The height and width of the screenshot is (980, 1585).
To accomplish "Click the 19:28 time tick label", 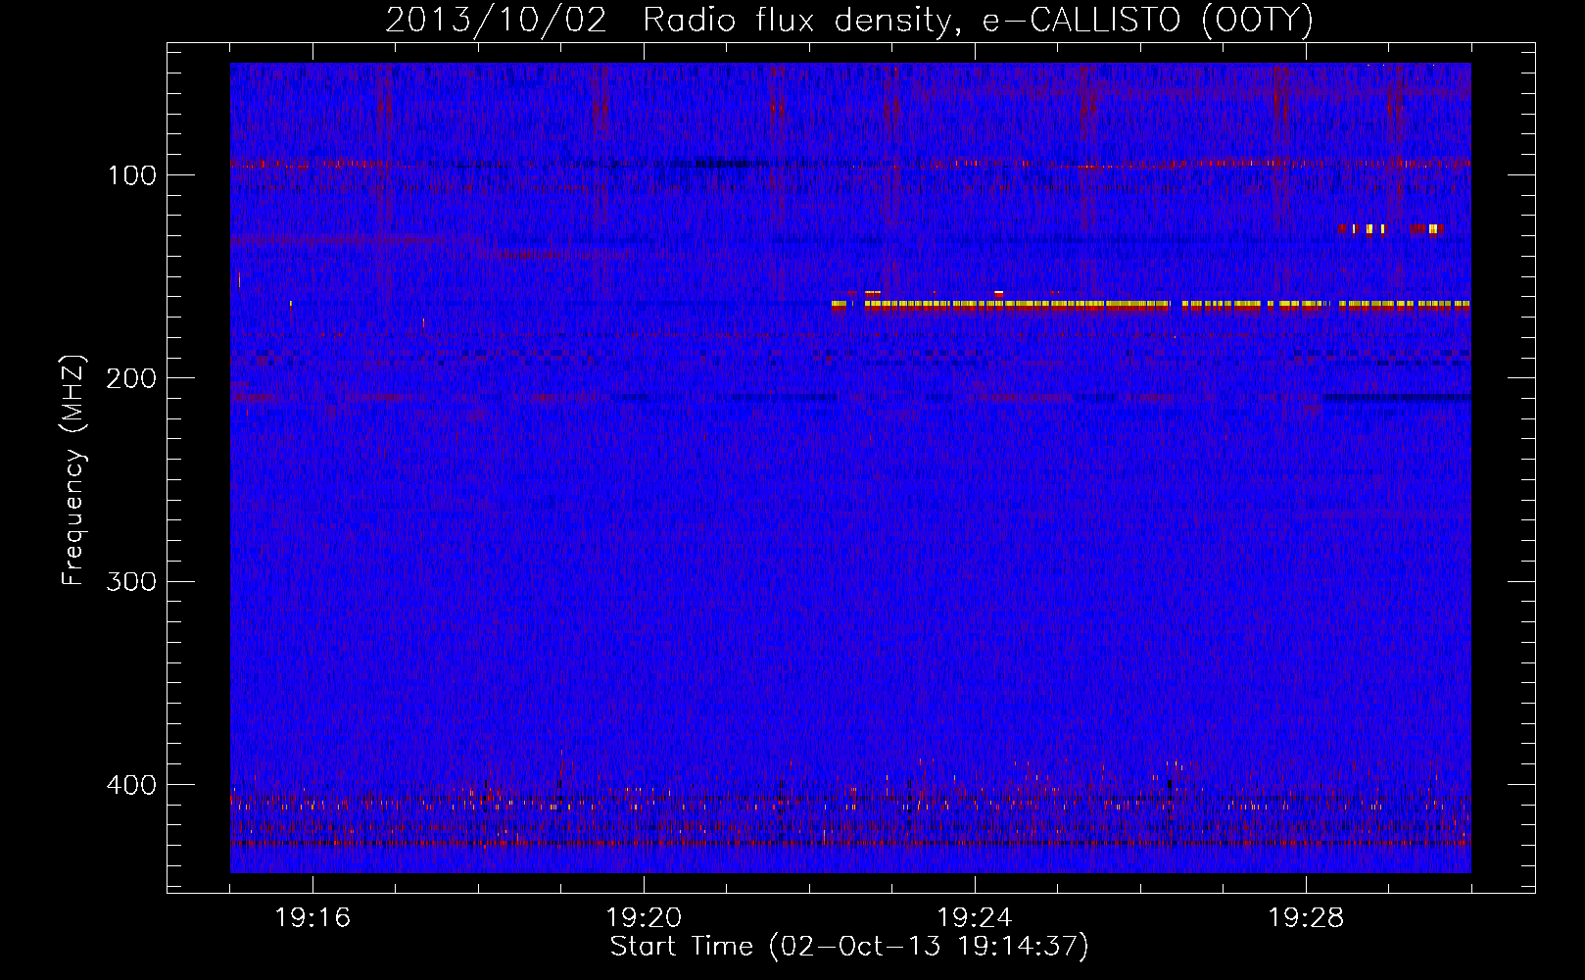I will tap(1306, 918).
